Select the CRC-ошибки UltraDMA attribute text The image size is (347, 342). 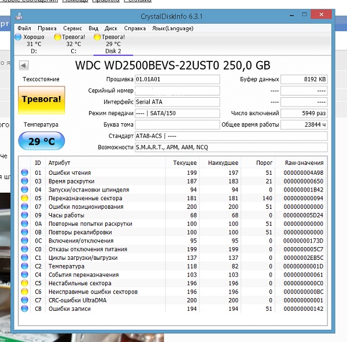[x=77, y=300]
